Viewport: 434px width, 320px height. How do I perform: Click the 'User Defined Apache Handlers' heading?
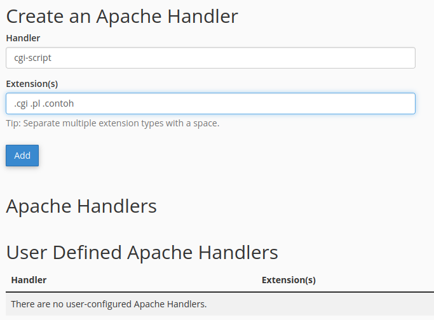(x=142, y=253)
